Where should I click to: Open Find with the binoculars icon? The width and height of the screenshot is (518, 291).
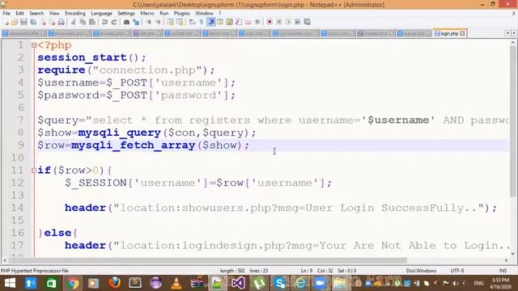click(x=126, y=22)
